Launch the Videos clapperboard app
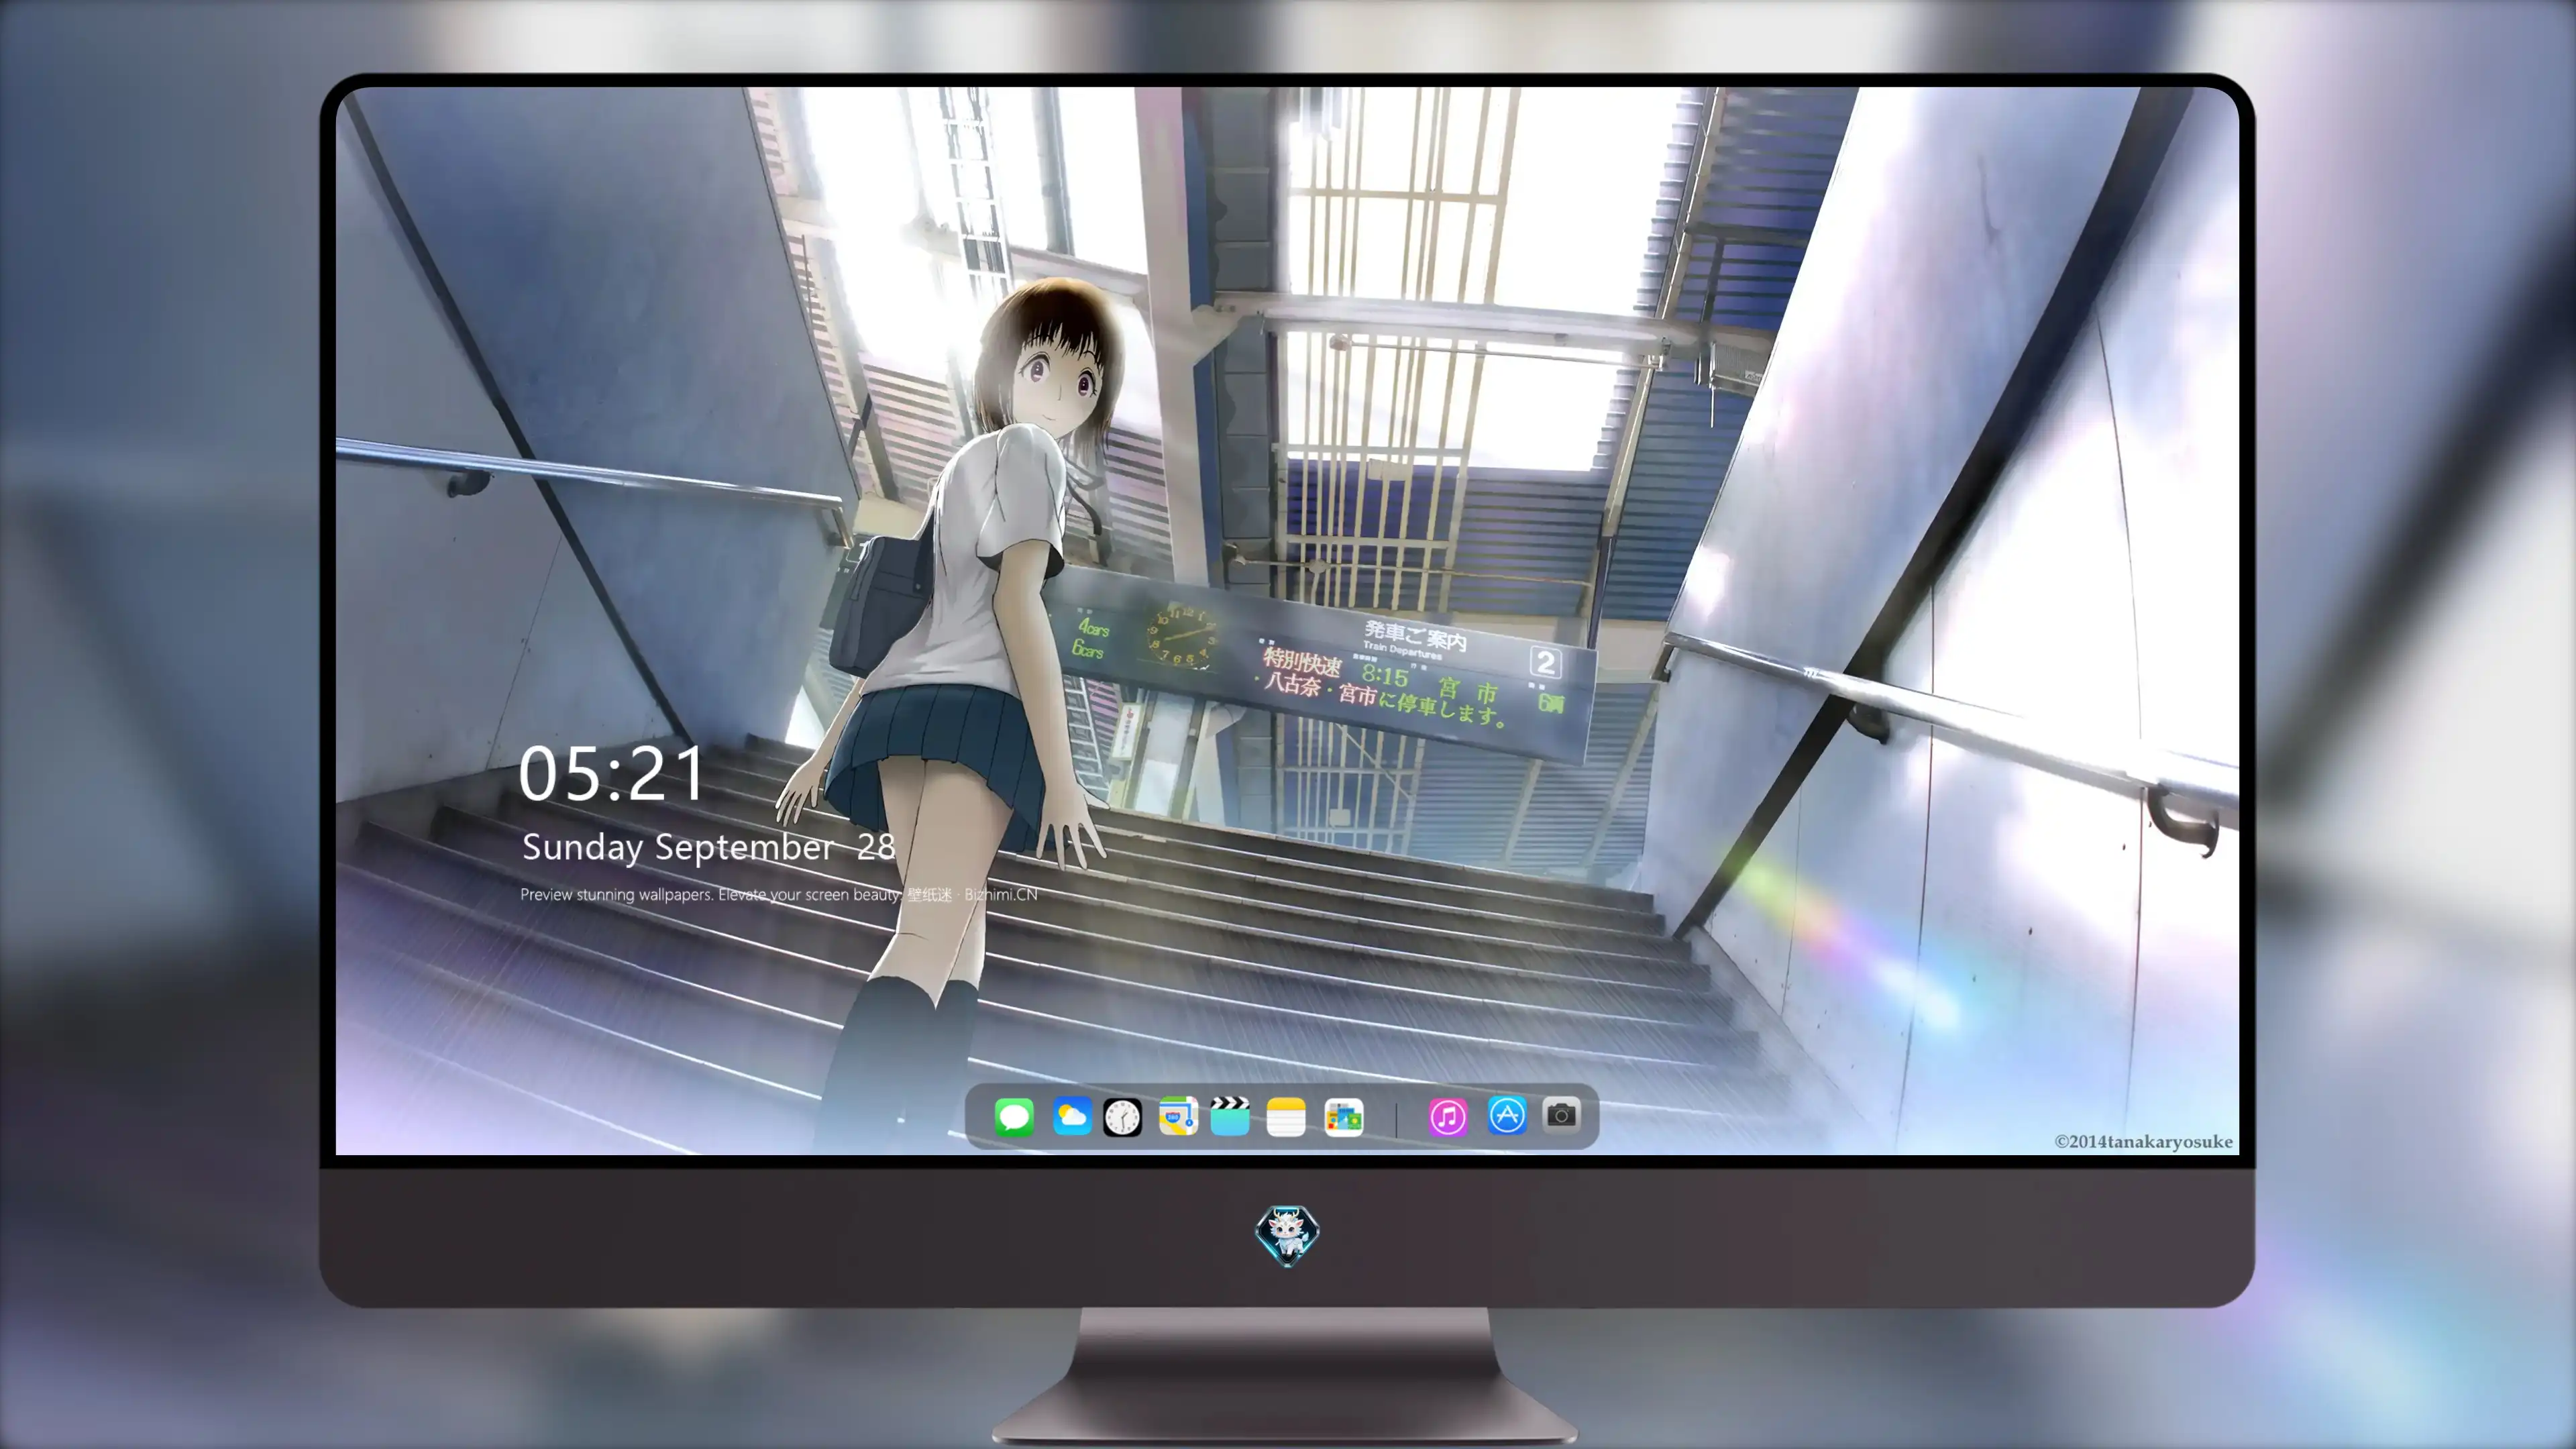This screenshot has height=1449, width=2576. tap(1230, 1116)
